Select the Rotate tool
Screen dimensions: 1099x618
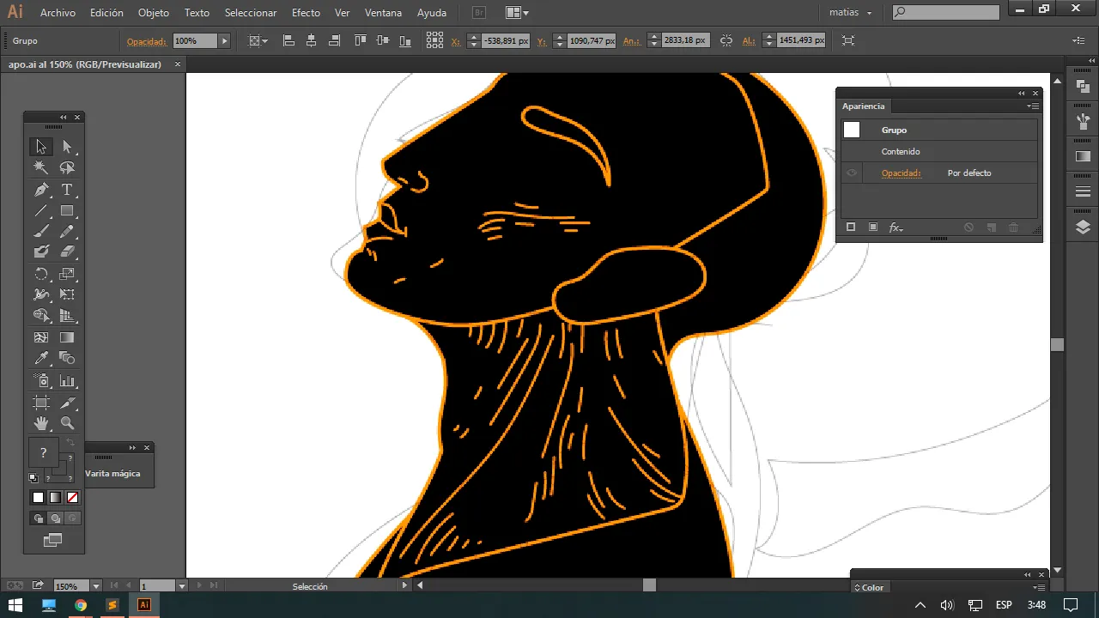41,275
